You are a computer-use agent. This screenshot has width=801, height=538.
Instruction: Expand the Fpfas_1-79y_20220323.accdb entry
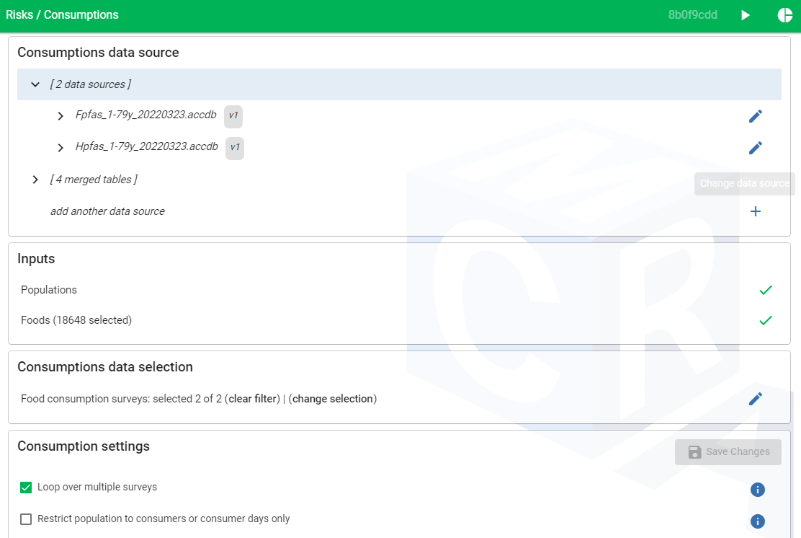[61, 116]
